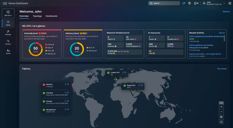Click the Refresh link
This screenshot has height=128, width=233.
226,11
